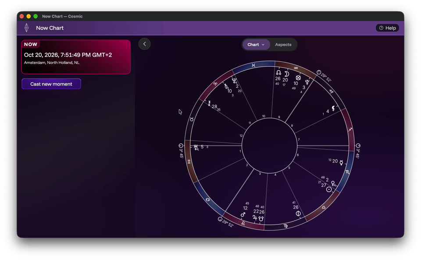The image size is (421, 260).
Task: Click house number 12 label inside the wheel
Action: (241, 136)
